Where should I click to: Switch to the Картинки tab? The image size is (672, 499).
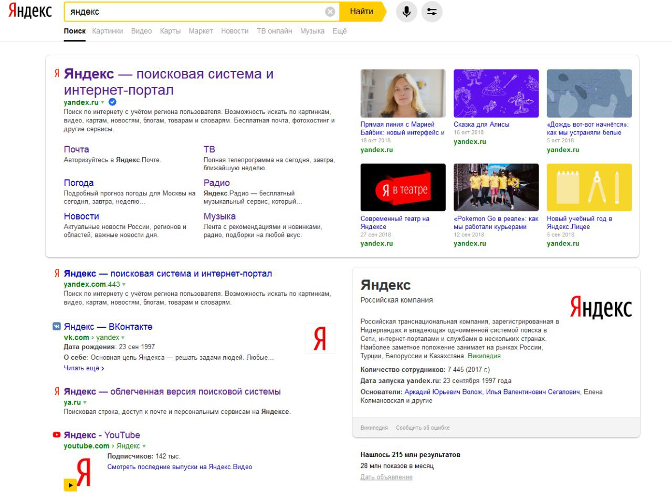tap(108, 31)
